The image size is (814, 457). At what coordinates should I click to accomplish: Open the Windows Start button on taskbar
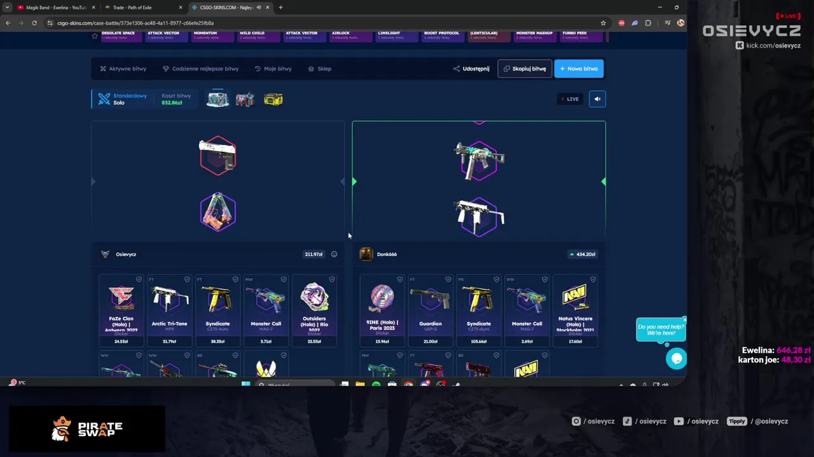coord(245,384)
